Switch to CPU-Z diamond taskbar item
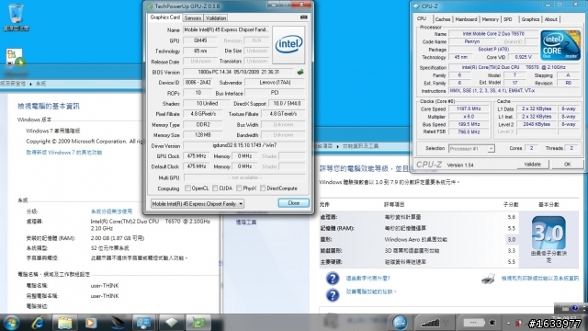588x331 pixels. pyautogui.click(x=172, y=323)
